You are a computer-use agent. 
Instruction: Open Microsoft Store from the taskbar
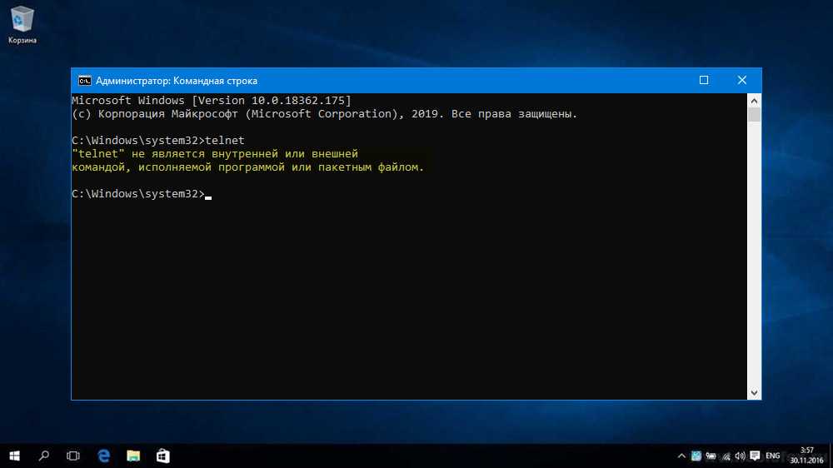pyautogui.click(x=162, y=456)
